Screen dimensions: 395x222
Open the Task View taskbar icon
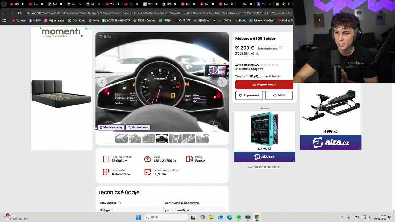tap(193, 217)
